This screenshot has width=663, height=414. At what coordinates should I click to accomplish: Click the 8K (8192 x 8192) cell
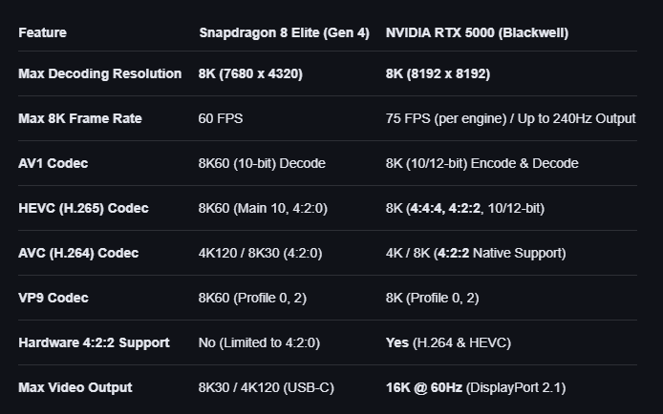tap(438, 73)
